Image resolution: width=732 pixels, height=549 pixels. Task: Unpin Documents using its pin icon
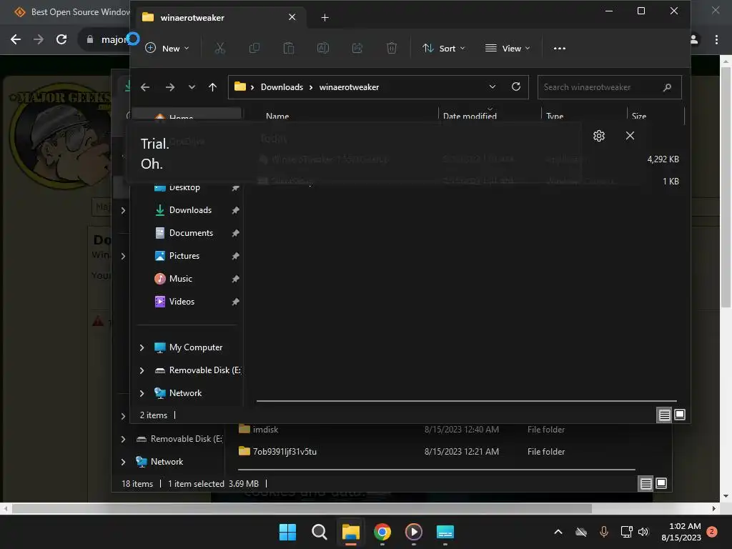tap(235, 233)
